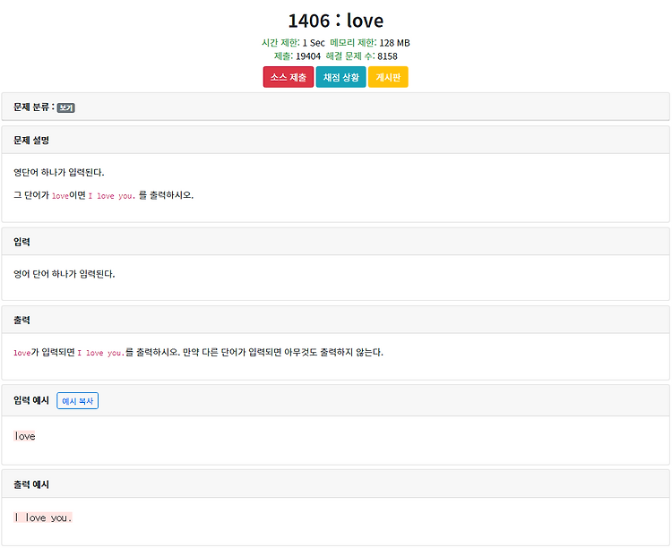Click the sample output I love you.
Image resolution: width=672 pixels, height=548 pixels.
coord(43,518)
